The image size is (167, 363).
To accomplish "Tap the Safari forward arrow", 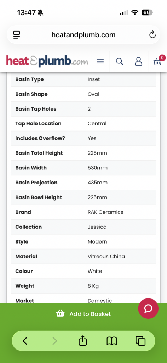I will [x=54, y=341].
